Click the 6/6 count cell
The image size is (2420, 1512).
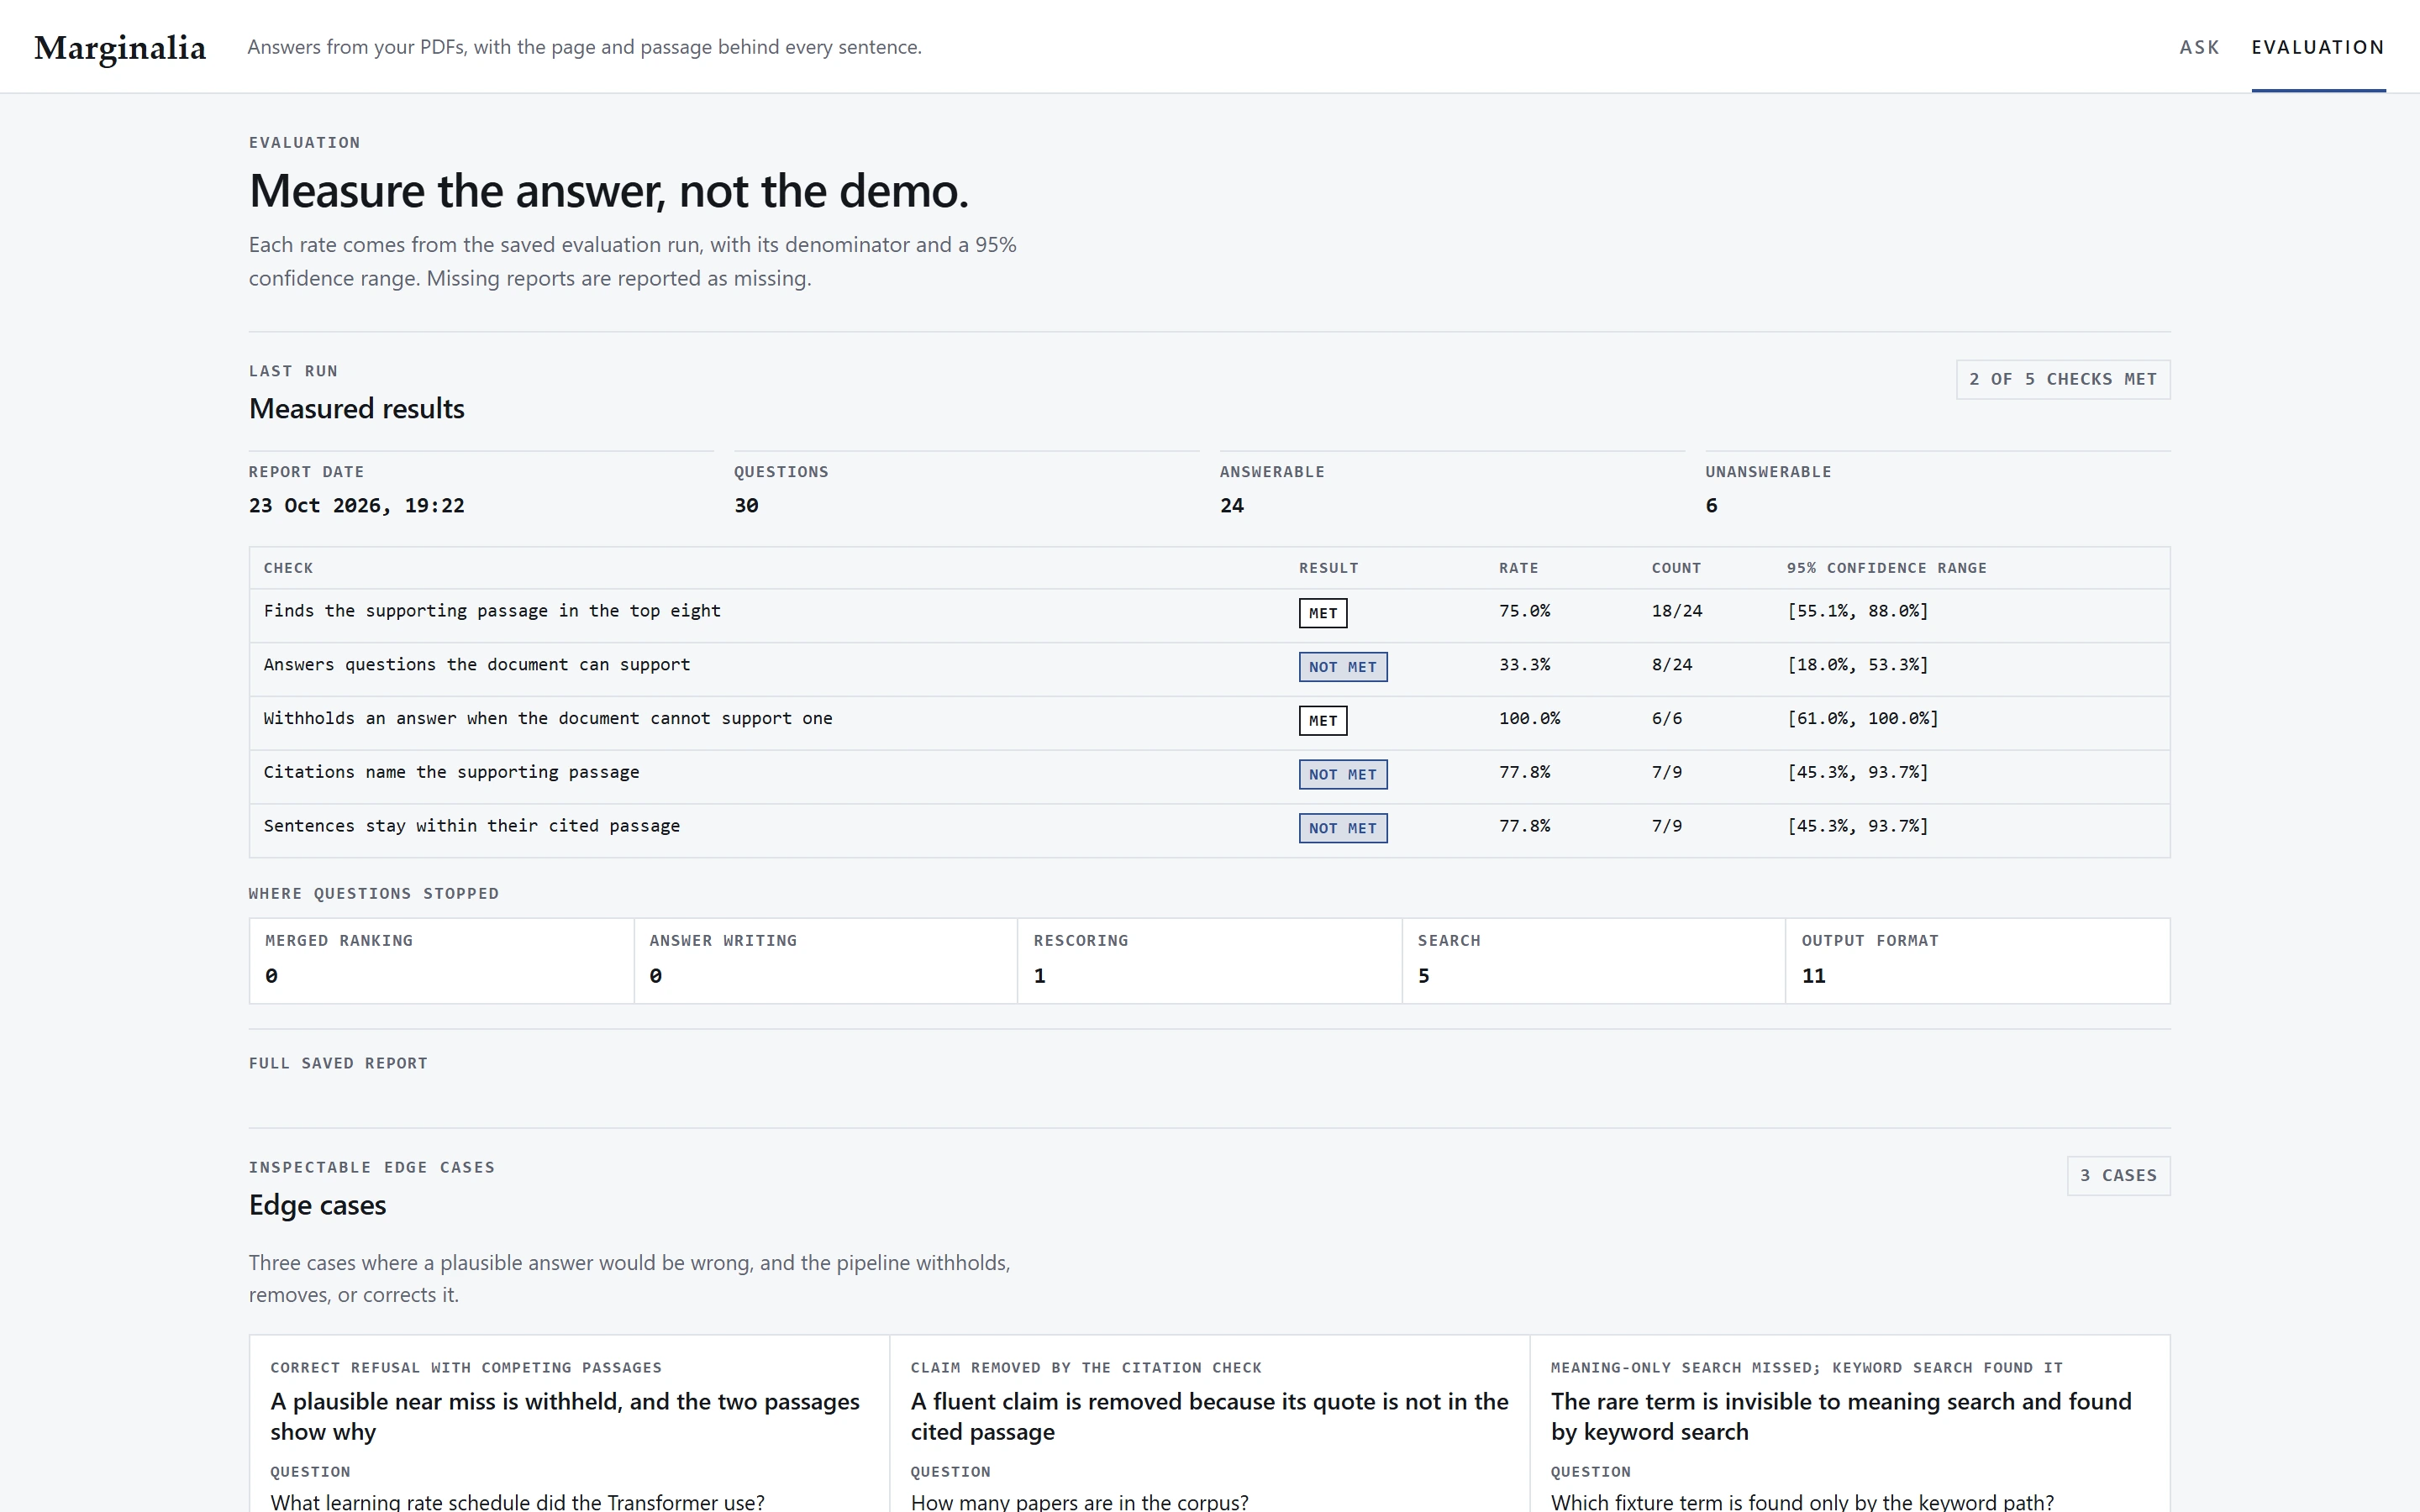coord(1667,719)
